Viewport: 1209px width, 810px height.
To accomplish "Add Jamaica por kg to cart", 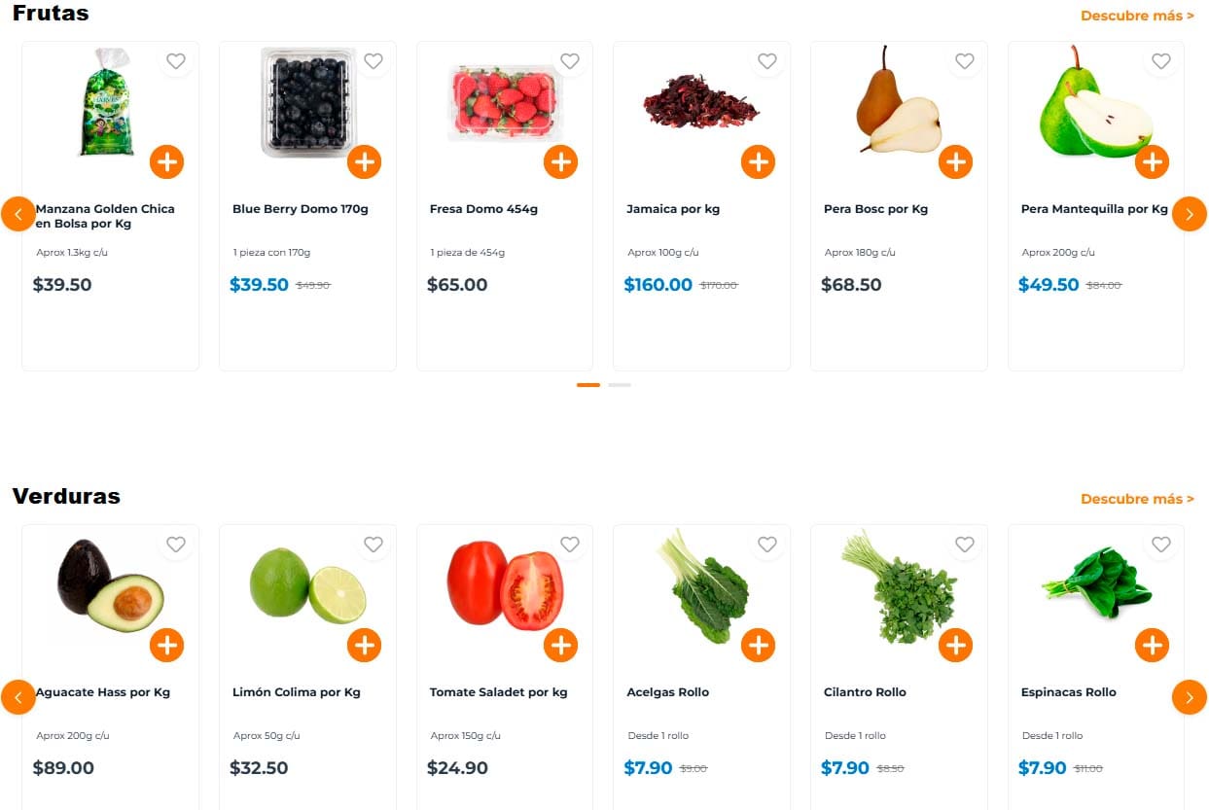I will [758, 161].
